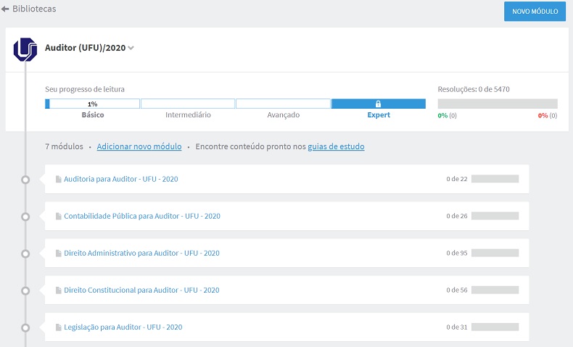Open Legislação para Auditor - UFU - 2020
Screen dimensions: 573x347
coord(123,327)
